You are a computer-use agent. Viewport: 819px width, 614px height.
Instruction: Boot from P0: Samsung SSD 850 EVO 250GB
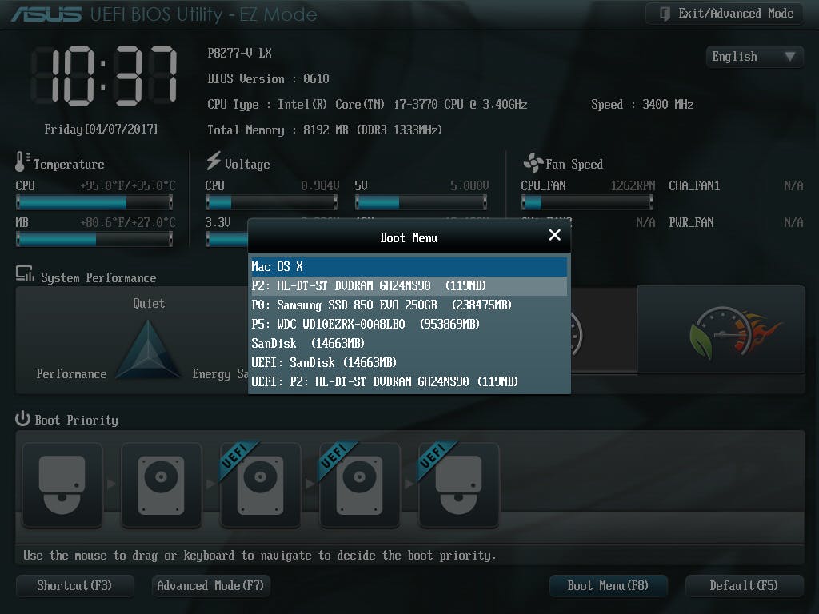click(x=409, y=305)
